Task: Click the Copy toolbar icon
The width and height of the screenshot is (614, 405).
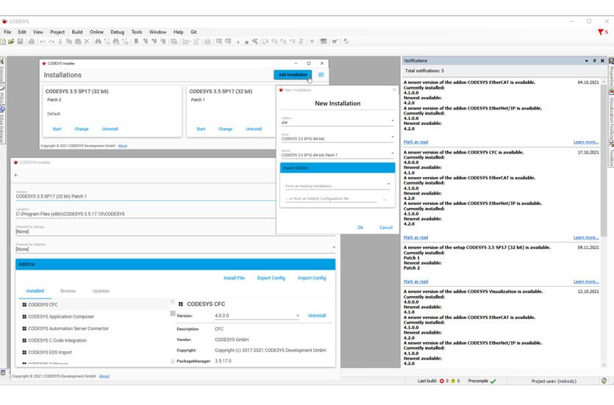Action: point(69,41)
